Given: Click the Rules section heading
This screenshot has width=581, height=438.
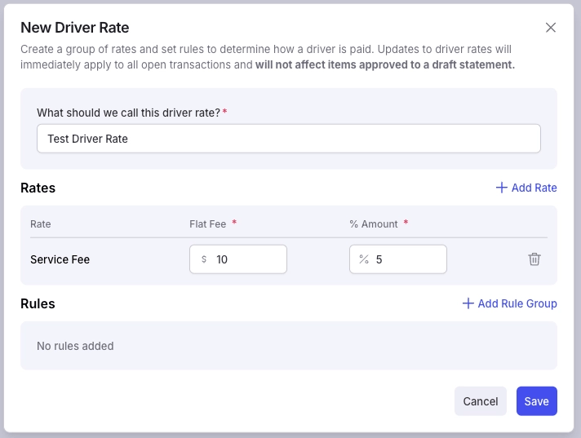Looking at the screenshot, I should tap(38, 303).
